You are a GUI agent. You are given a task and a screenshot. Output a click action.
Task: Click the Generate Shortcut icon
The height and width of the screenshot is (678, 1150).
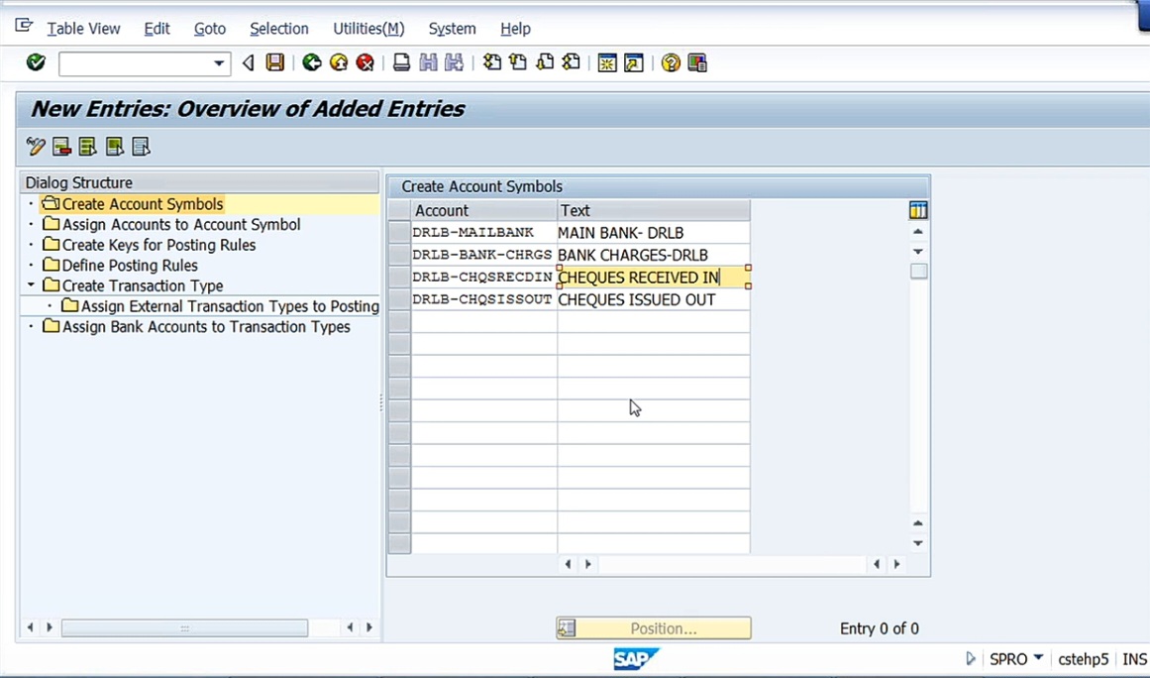634,63
